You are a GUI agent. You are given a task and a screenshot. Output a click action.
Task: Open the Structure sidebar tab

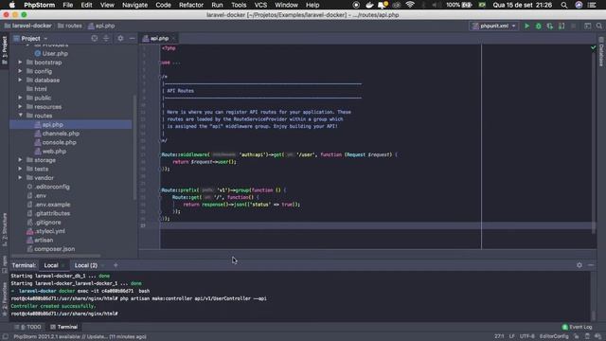click(5, 229)
